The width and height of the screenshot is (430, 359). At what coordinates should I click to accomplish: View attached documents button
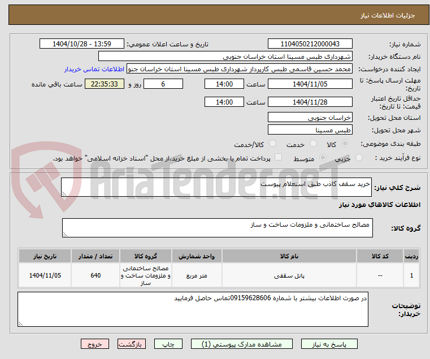[242, 344]
